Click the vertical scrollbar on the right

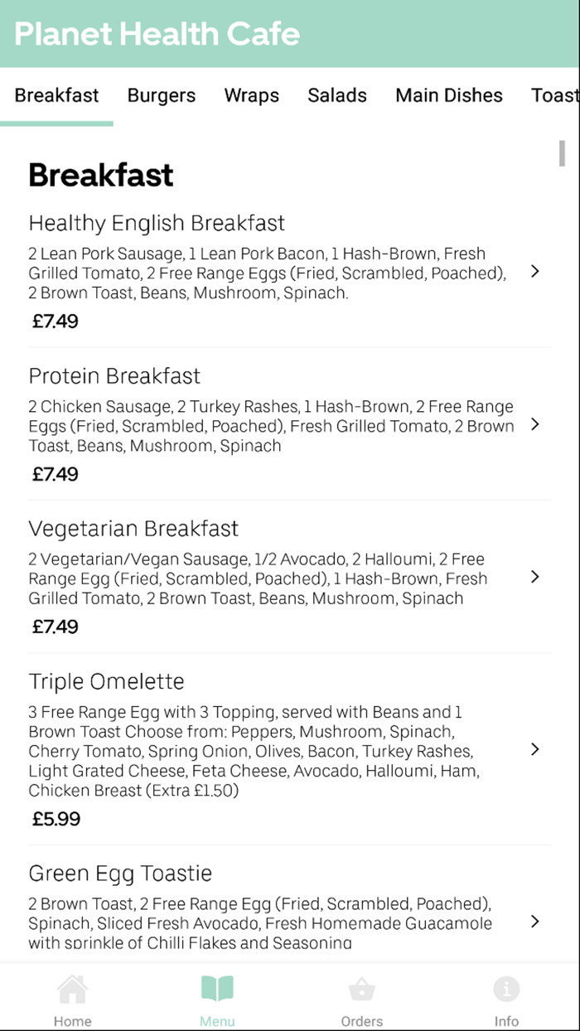[x=562, y=154]
